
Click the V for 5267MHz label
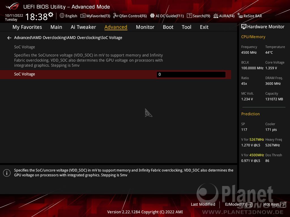(253, 140)
